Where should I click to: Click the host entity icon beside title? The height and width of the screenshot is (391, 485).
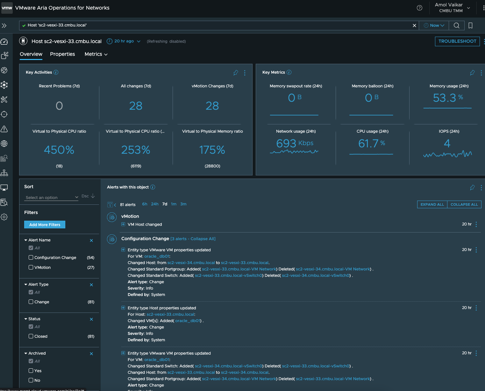23,41
